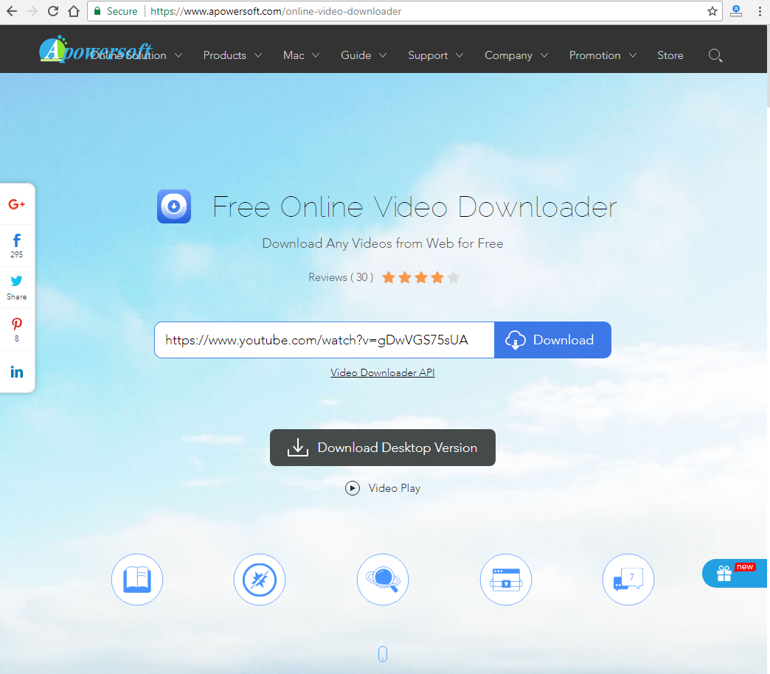Open the Video Downloader API link
Viewport: 770px width, 674px height.
pos(382,373)
